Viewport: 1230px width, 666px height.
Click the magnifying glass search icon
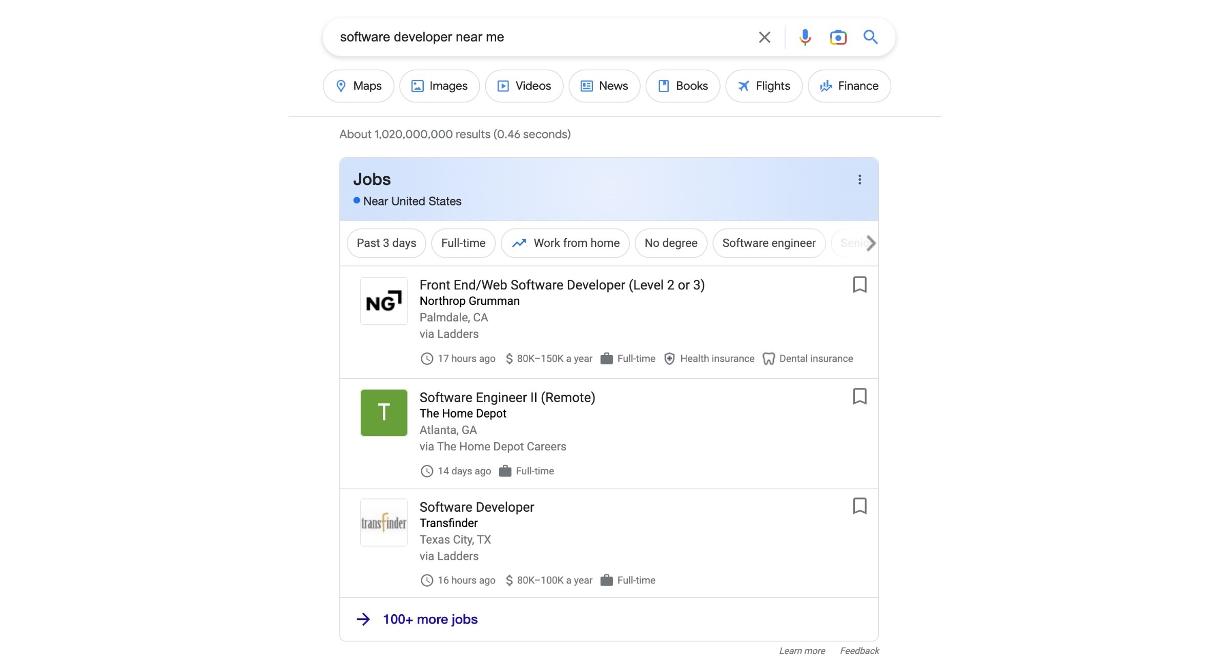870,37
